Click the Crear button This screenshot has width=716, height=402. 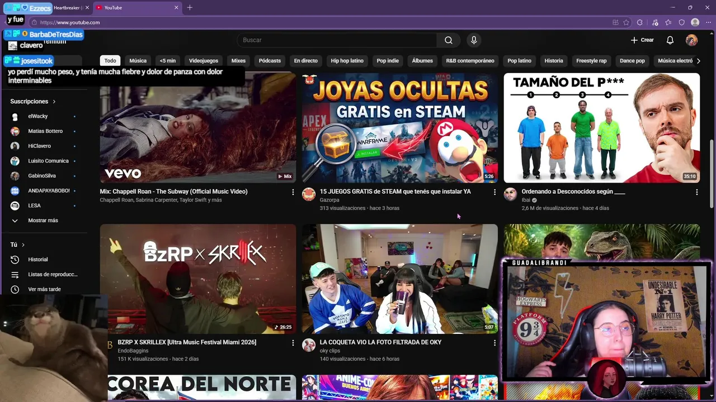tap(642, 40)
